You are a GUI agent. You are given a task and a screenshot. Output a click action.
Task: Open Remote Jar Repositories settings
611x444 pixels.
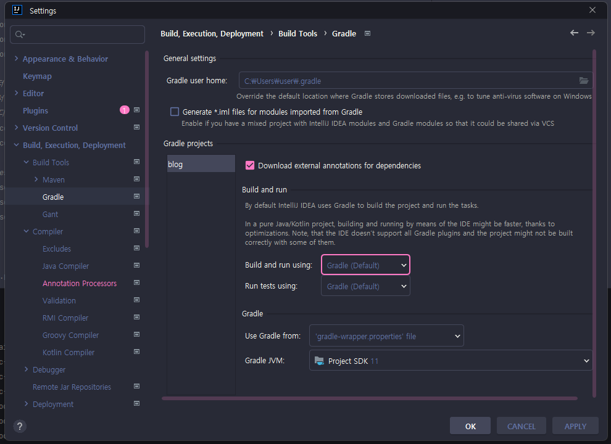(72, 387)
